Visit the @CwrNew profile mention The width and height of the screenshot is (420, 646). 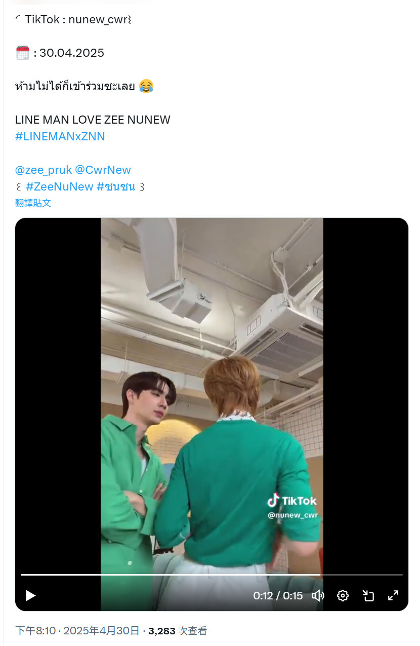click(x=103, y=170)
